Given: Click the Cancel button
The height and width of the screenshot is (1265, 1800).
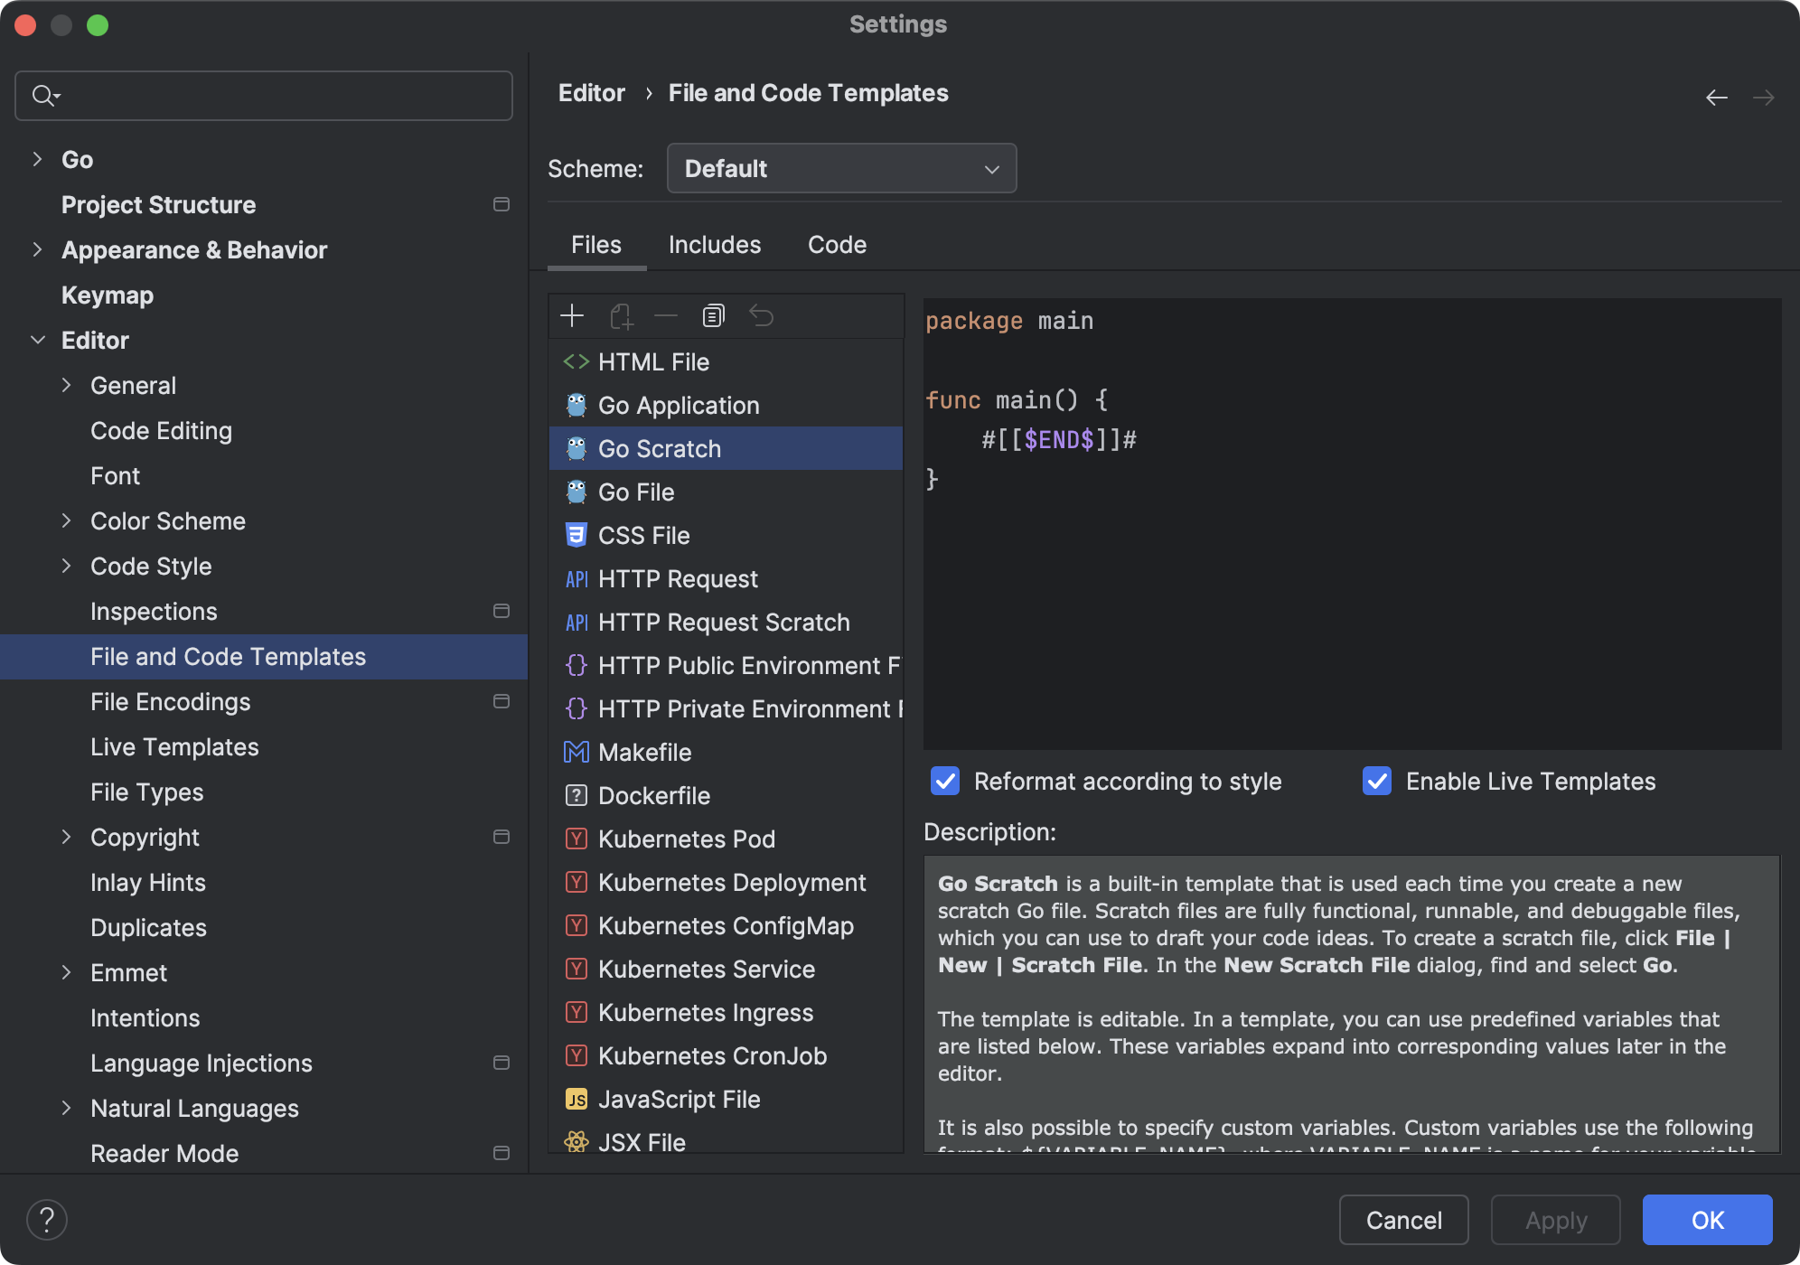Looking at the screenshot, I should (x=1402, y=1220).
